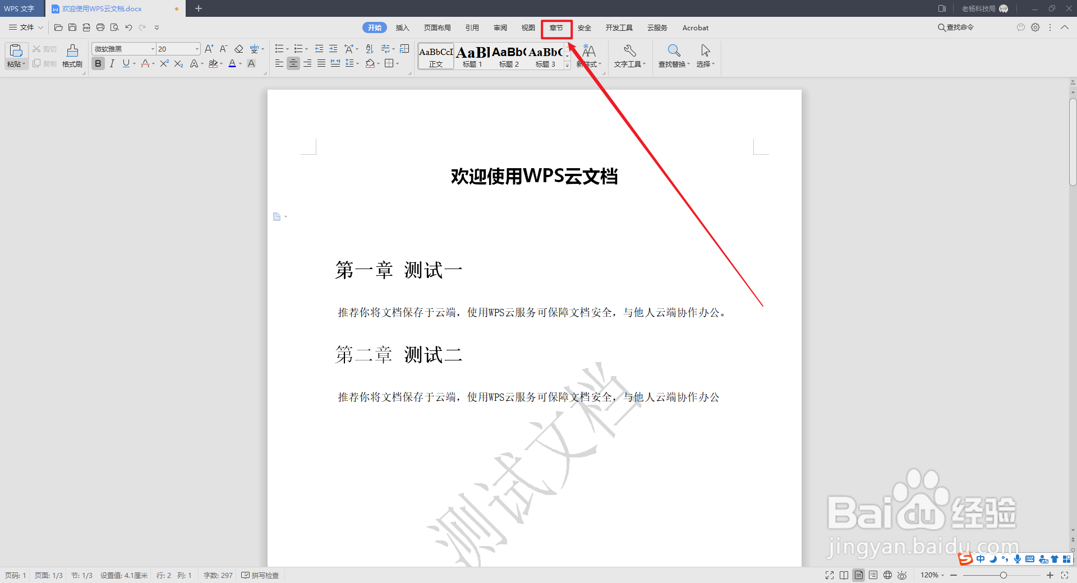Expand the font color dropdown arrow
Screen dimensions: 1077x583
tap(240, 63)
